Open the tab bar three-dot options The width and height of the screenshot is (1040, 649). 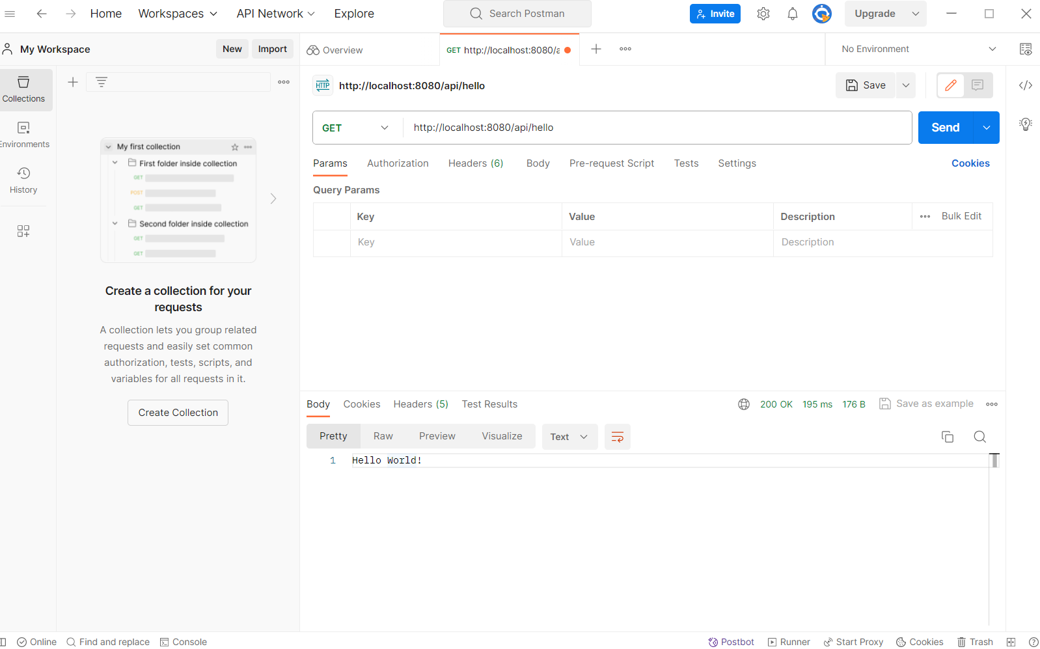(625, 49)
